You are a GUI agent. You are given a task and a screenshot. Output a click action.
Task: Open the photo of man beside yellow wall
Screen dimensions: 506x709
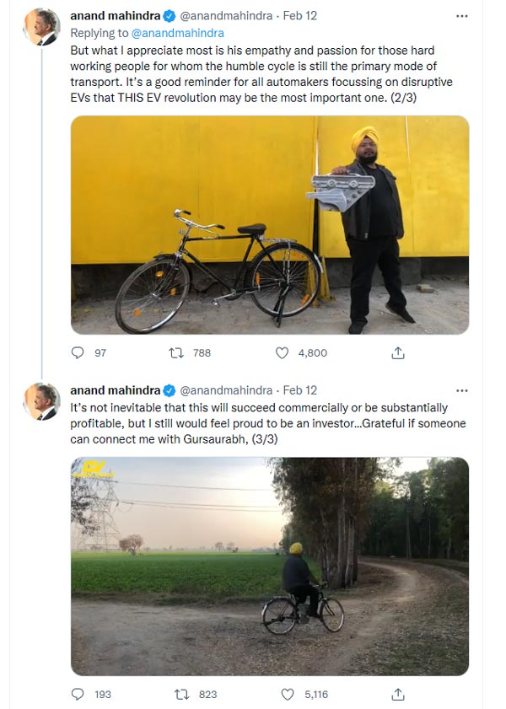[x=270, y=225]
